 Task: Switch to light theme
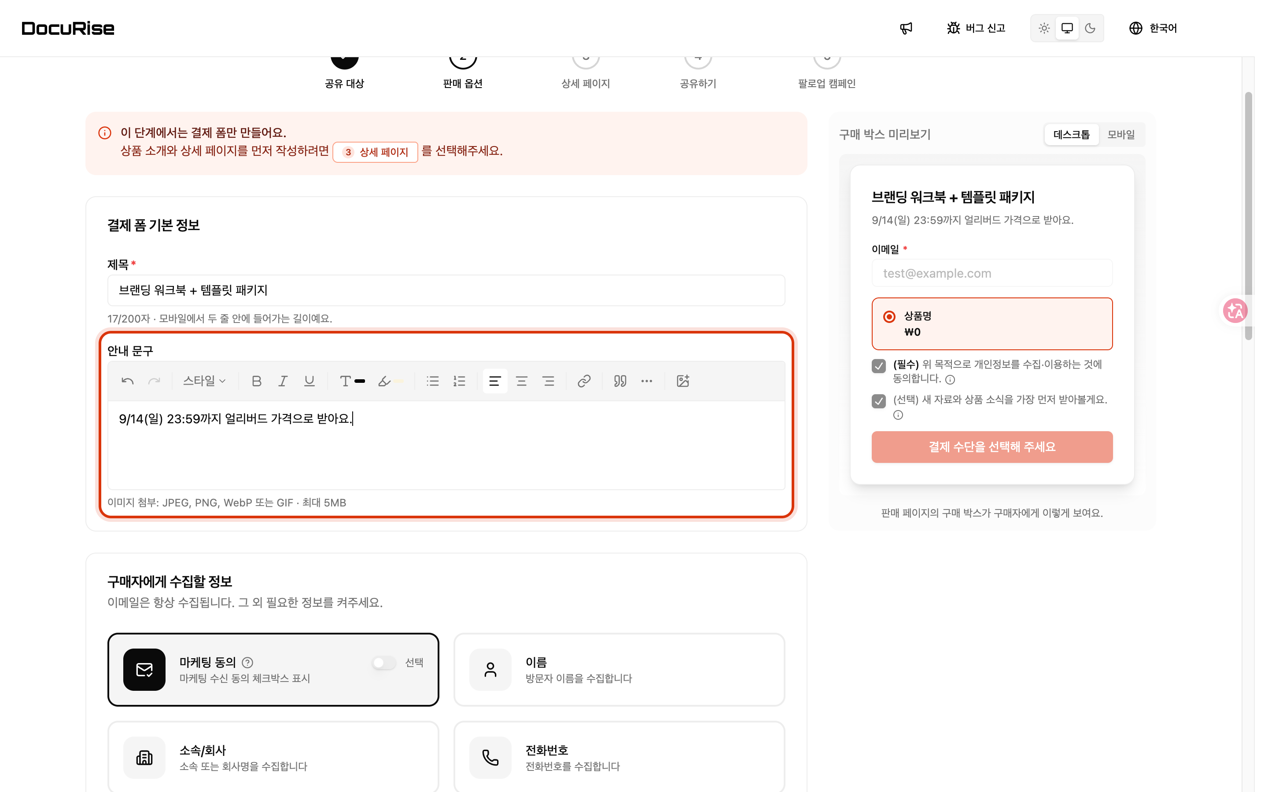click(1044, 28)
